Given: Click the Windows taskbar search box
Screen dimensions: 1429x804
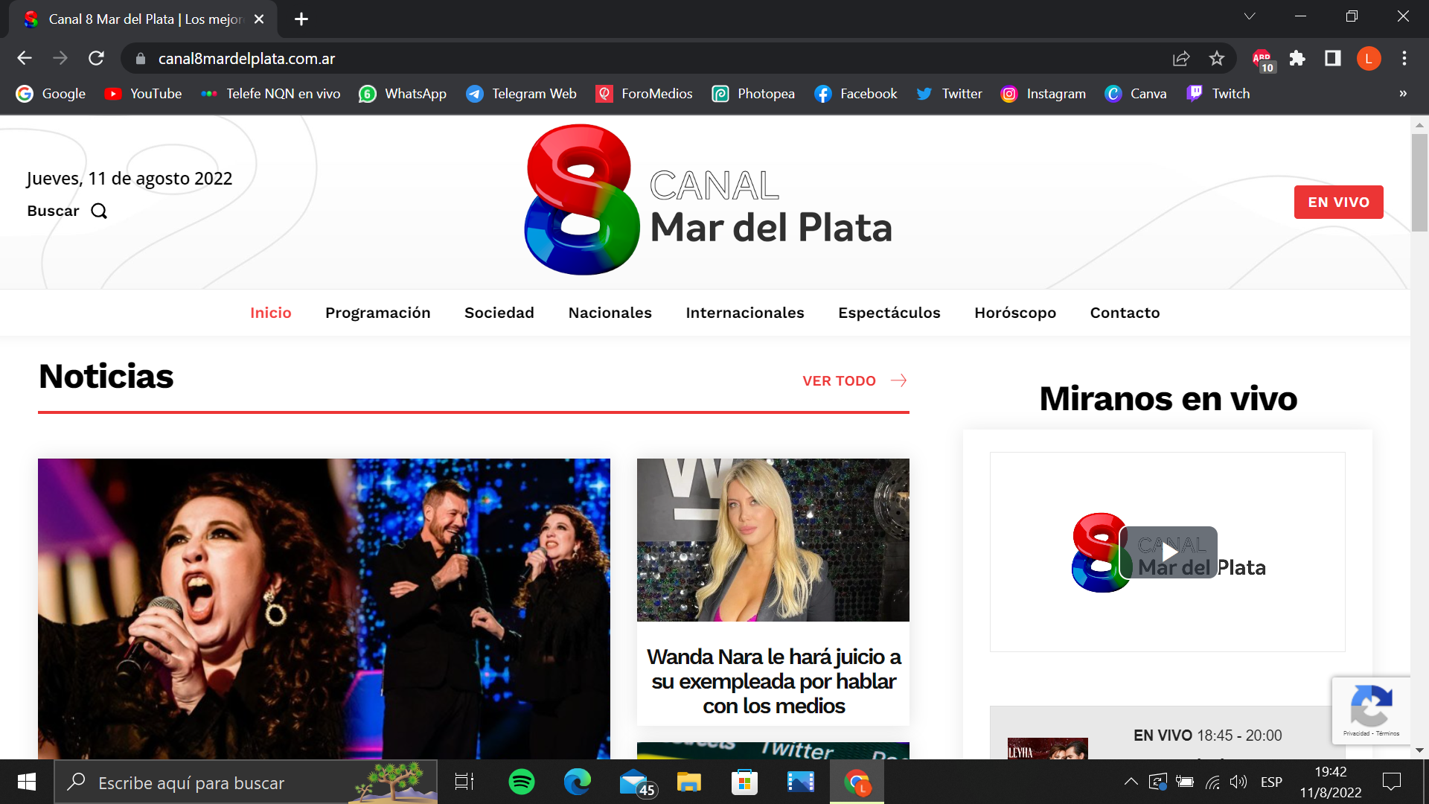Looking at the screenshot, I should [246, 782].
